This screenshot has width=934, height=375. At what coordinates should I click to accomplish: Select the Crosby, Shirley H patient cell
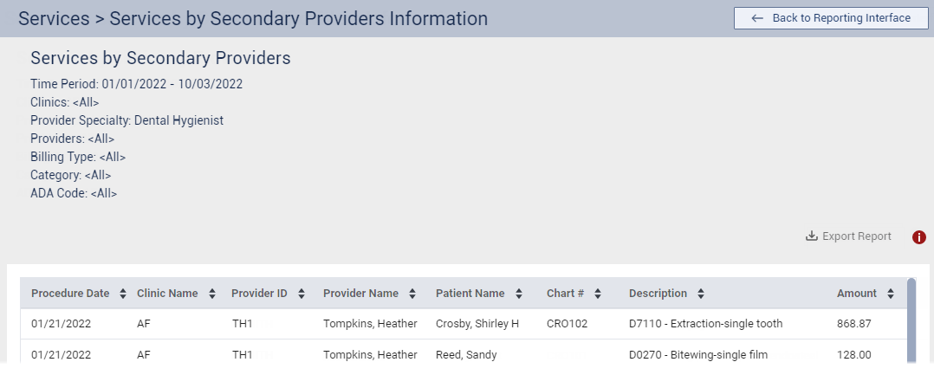(x=477, y=324)
